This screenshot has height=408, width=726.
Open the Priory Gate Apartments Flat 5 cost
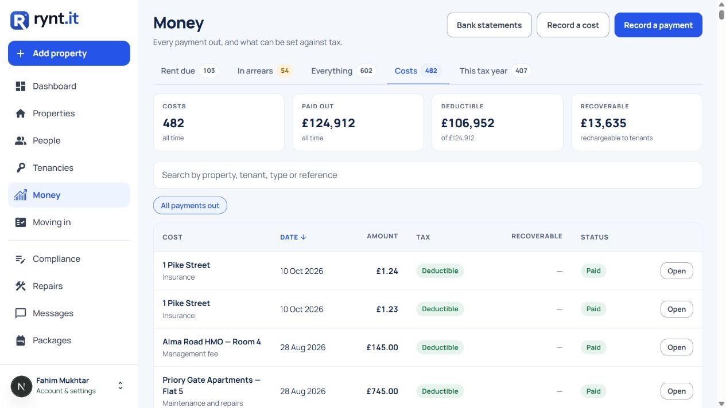[x=677, y=391]
